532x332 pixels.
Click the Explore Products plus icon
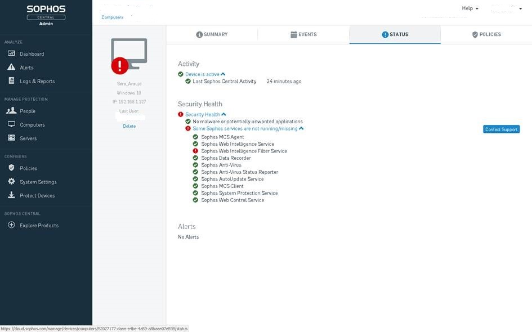click(x=11, y=225)
